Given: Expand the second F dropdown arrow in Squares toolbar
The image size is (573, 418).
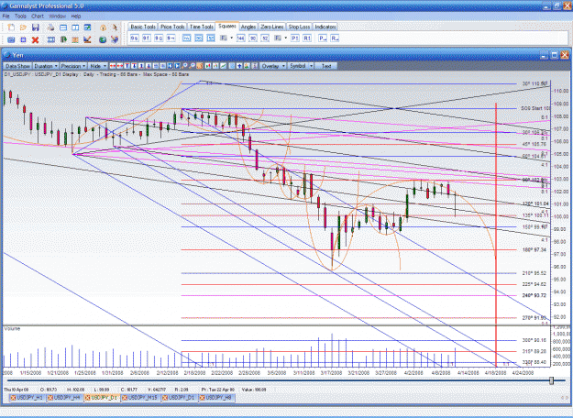Looking at the screenshot, I should point(285,38).
